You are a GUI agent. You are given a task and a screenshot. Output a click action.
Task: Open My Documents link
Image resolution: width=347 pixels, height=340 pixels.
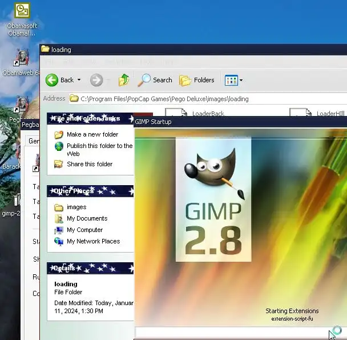pos(87,218)
